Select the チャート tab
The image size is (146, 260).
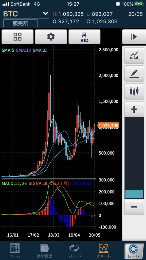[x=104, y=251]
